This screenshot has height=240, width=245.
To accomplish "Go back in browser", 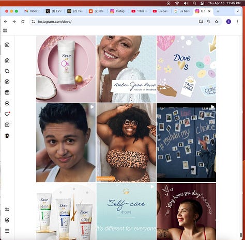I will click(6, 22).
